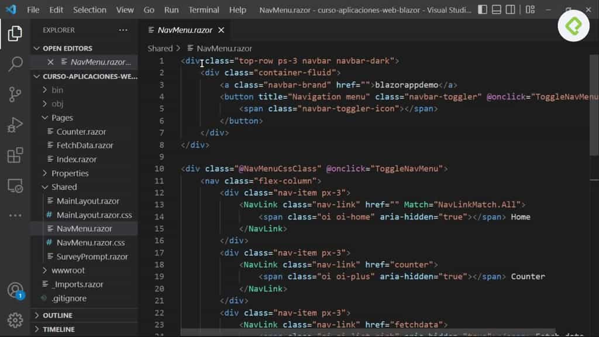Toggle the Secondary Side Bar
The height and width of the screenshot is (337, 599).
511,9
